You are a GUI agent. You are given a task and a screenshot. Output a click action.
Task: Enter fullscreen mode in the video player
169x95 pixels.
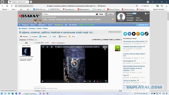pos(106,81)
